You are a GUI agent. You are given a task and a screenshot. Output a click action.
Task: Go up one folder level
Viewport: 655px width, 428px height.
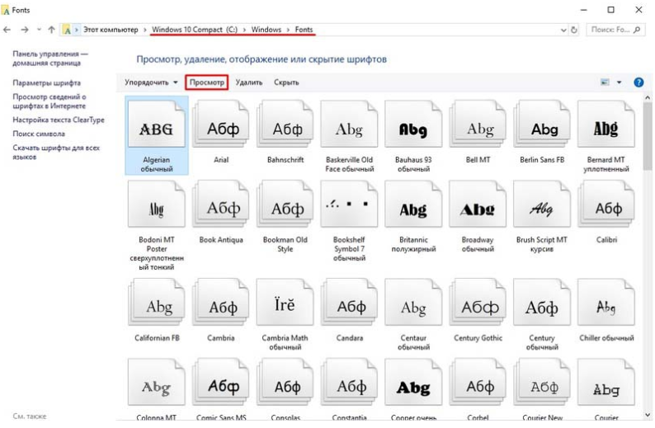[51, 30]
